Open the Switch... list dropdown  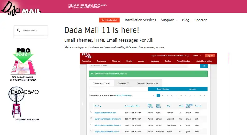[197, 56]
